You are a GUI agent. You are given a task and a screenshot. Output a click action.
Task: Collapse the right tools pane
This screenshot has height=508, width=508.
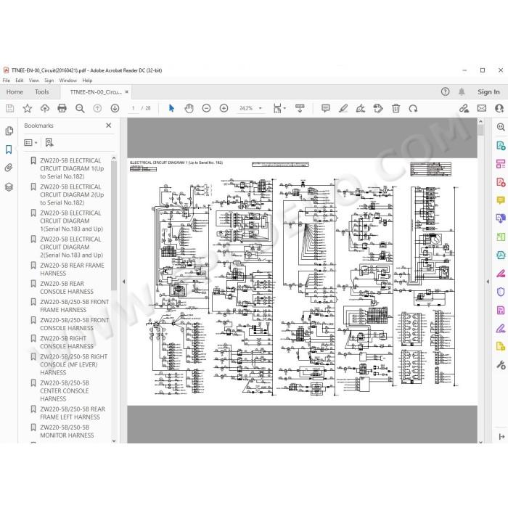pyautogui.click(x=488, y=282)
